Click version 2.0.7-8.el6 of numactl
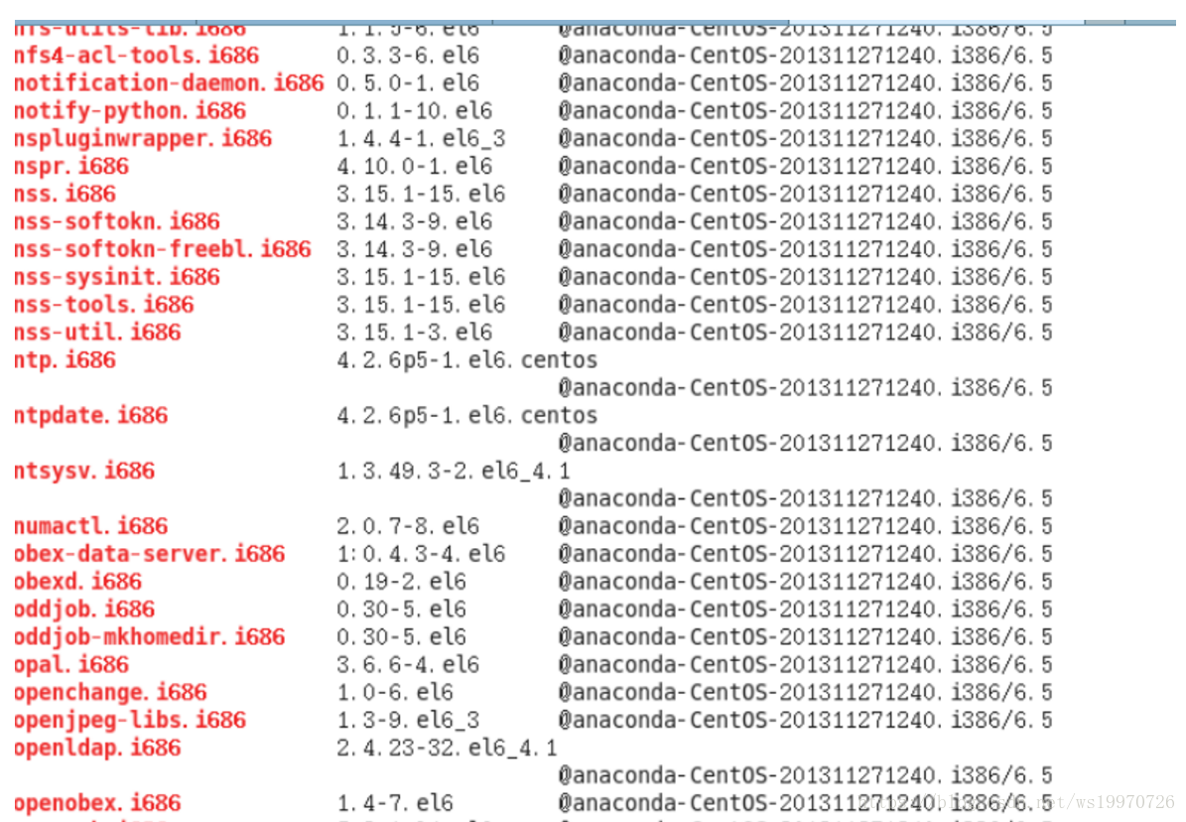The height and width of the screenshot is (822, 1186). pos(409,526)
